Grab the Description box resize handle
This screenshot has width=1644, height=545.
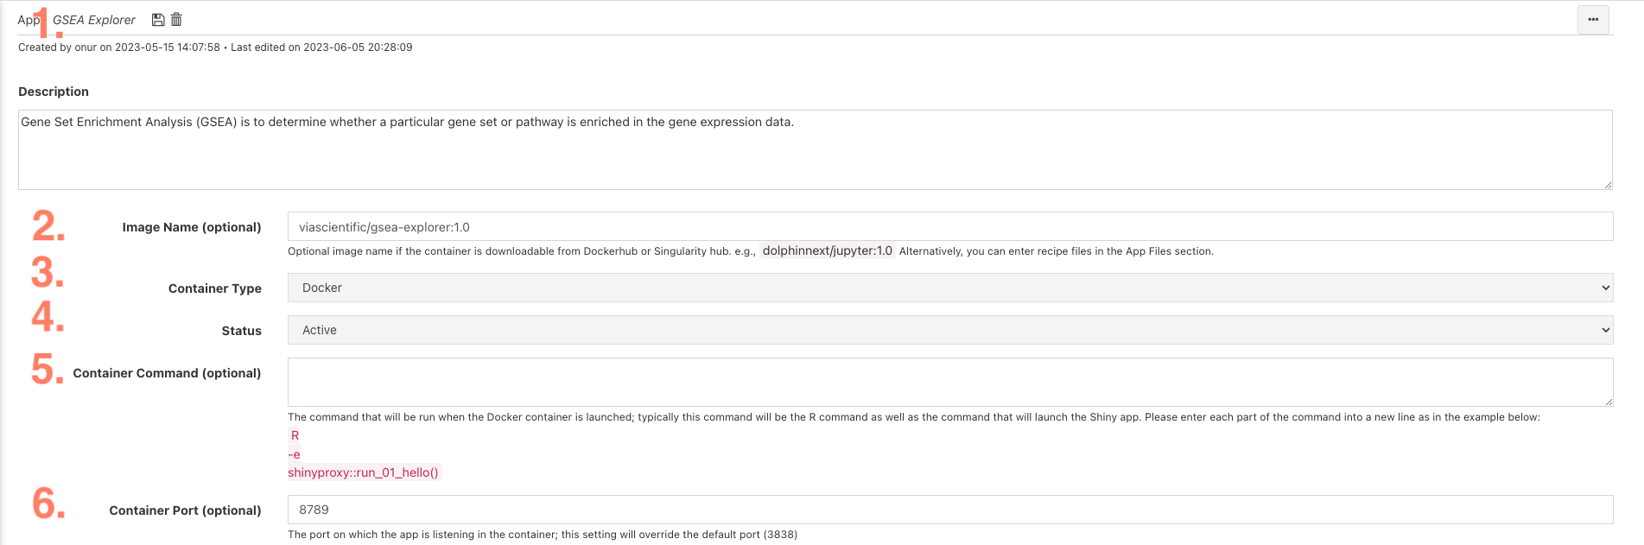point(1608,185)
